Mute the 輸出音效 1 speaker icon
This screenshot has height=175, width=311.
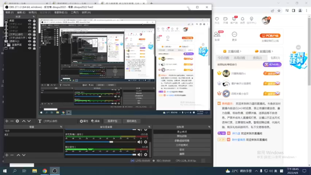[x=140, y=154]
